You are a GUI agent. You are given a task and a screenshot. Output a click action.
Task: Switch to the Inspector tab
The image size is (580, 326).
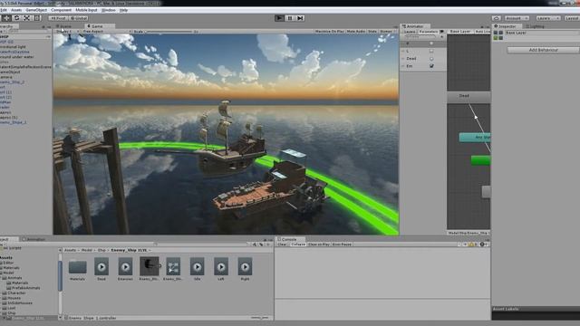pyautogui.click(x=507, y=26)
